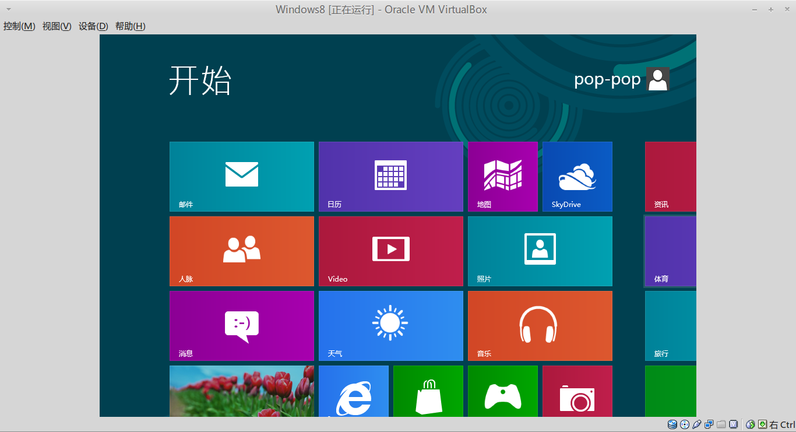Click the 右 Ctrl host key label
This screenshot has height=432, width=796.
(x=782, y=425)
